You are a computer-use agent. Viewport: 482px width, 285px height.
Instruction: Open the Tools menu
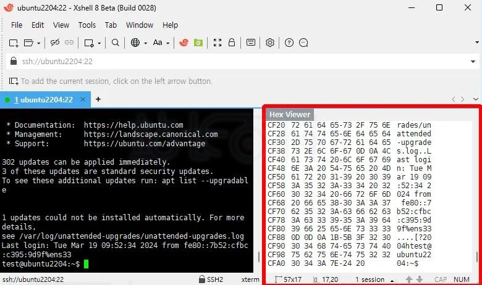click(x=87, y=25)
